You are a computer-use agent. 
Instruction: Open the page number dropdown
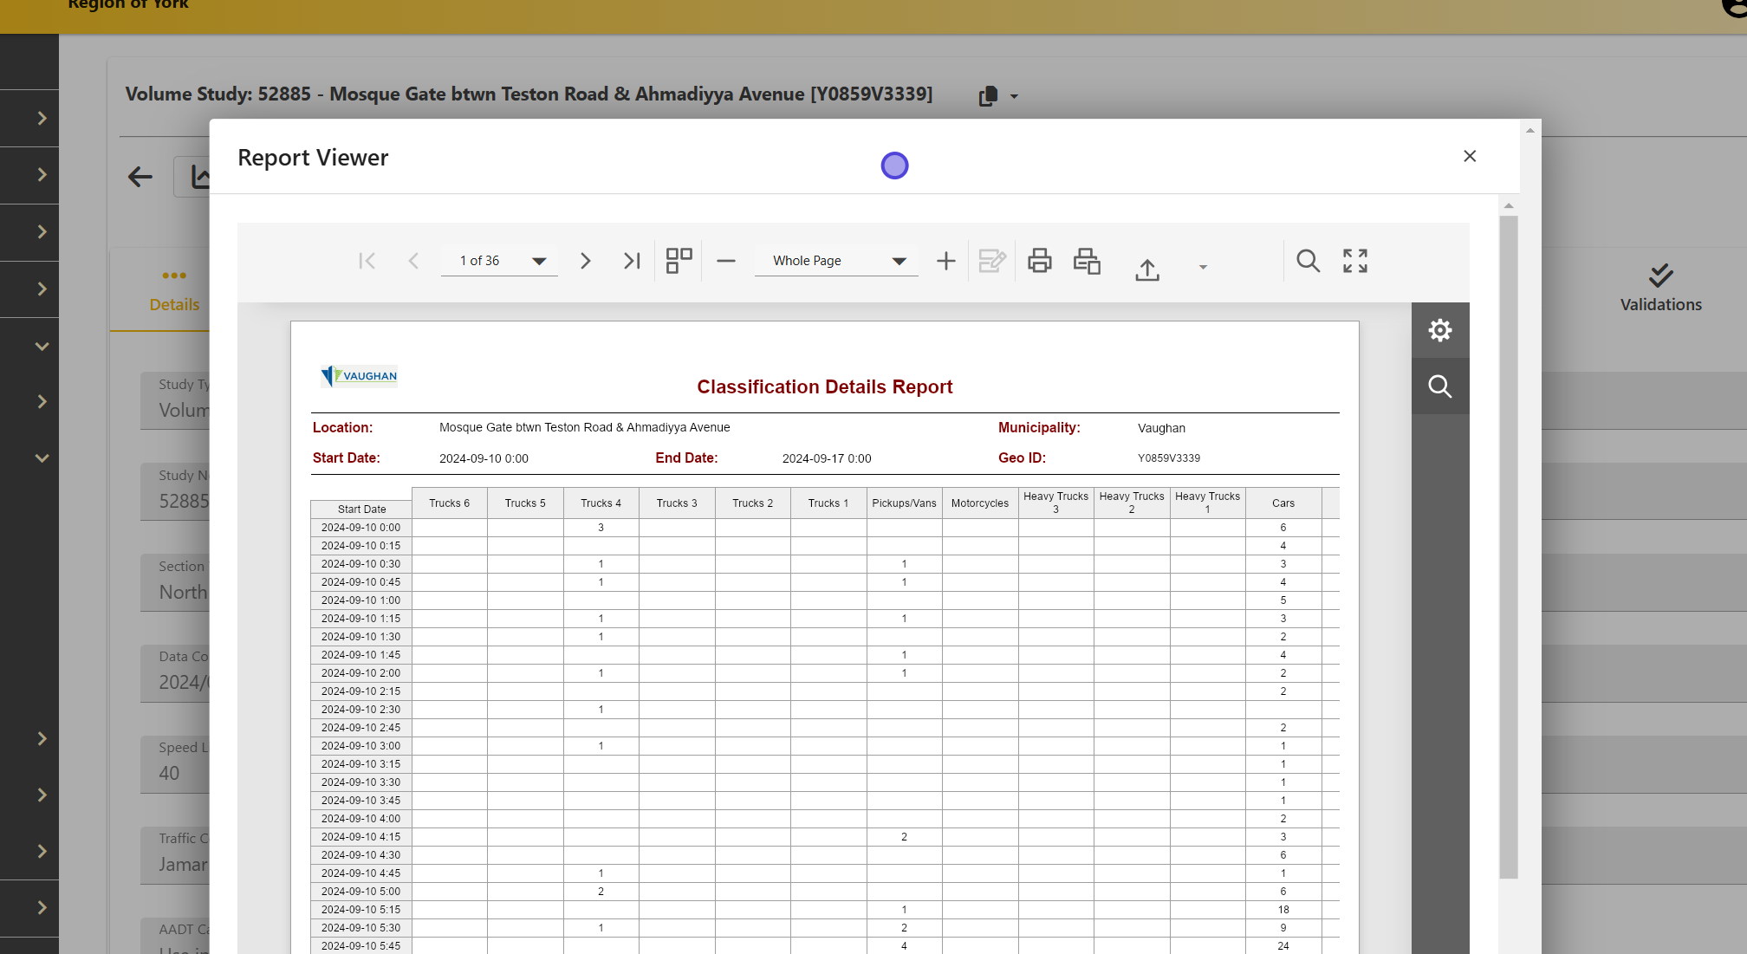[539, 262]
